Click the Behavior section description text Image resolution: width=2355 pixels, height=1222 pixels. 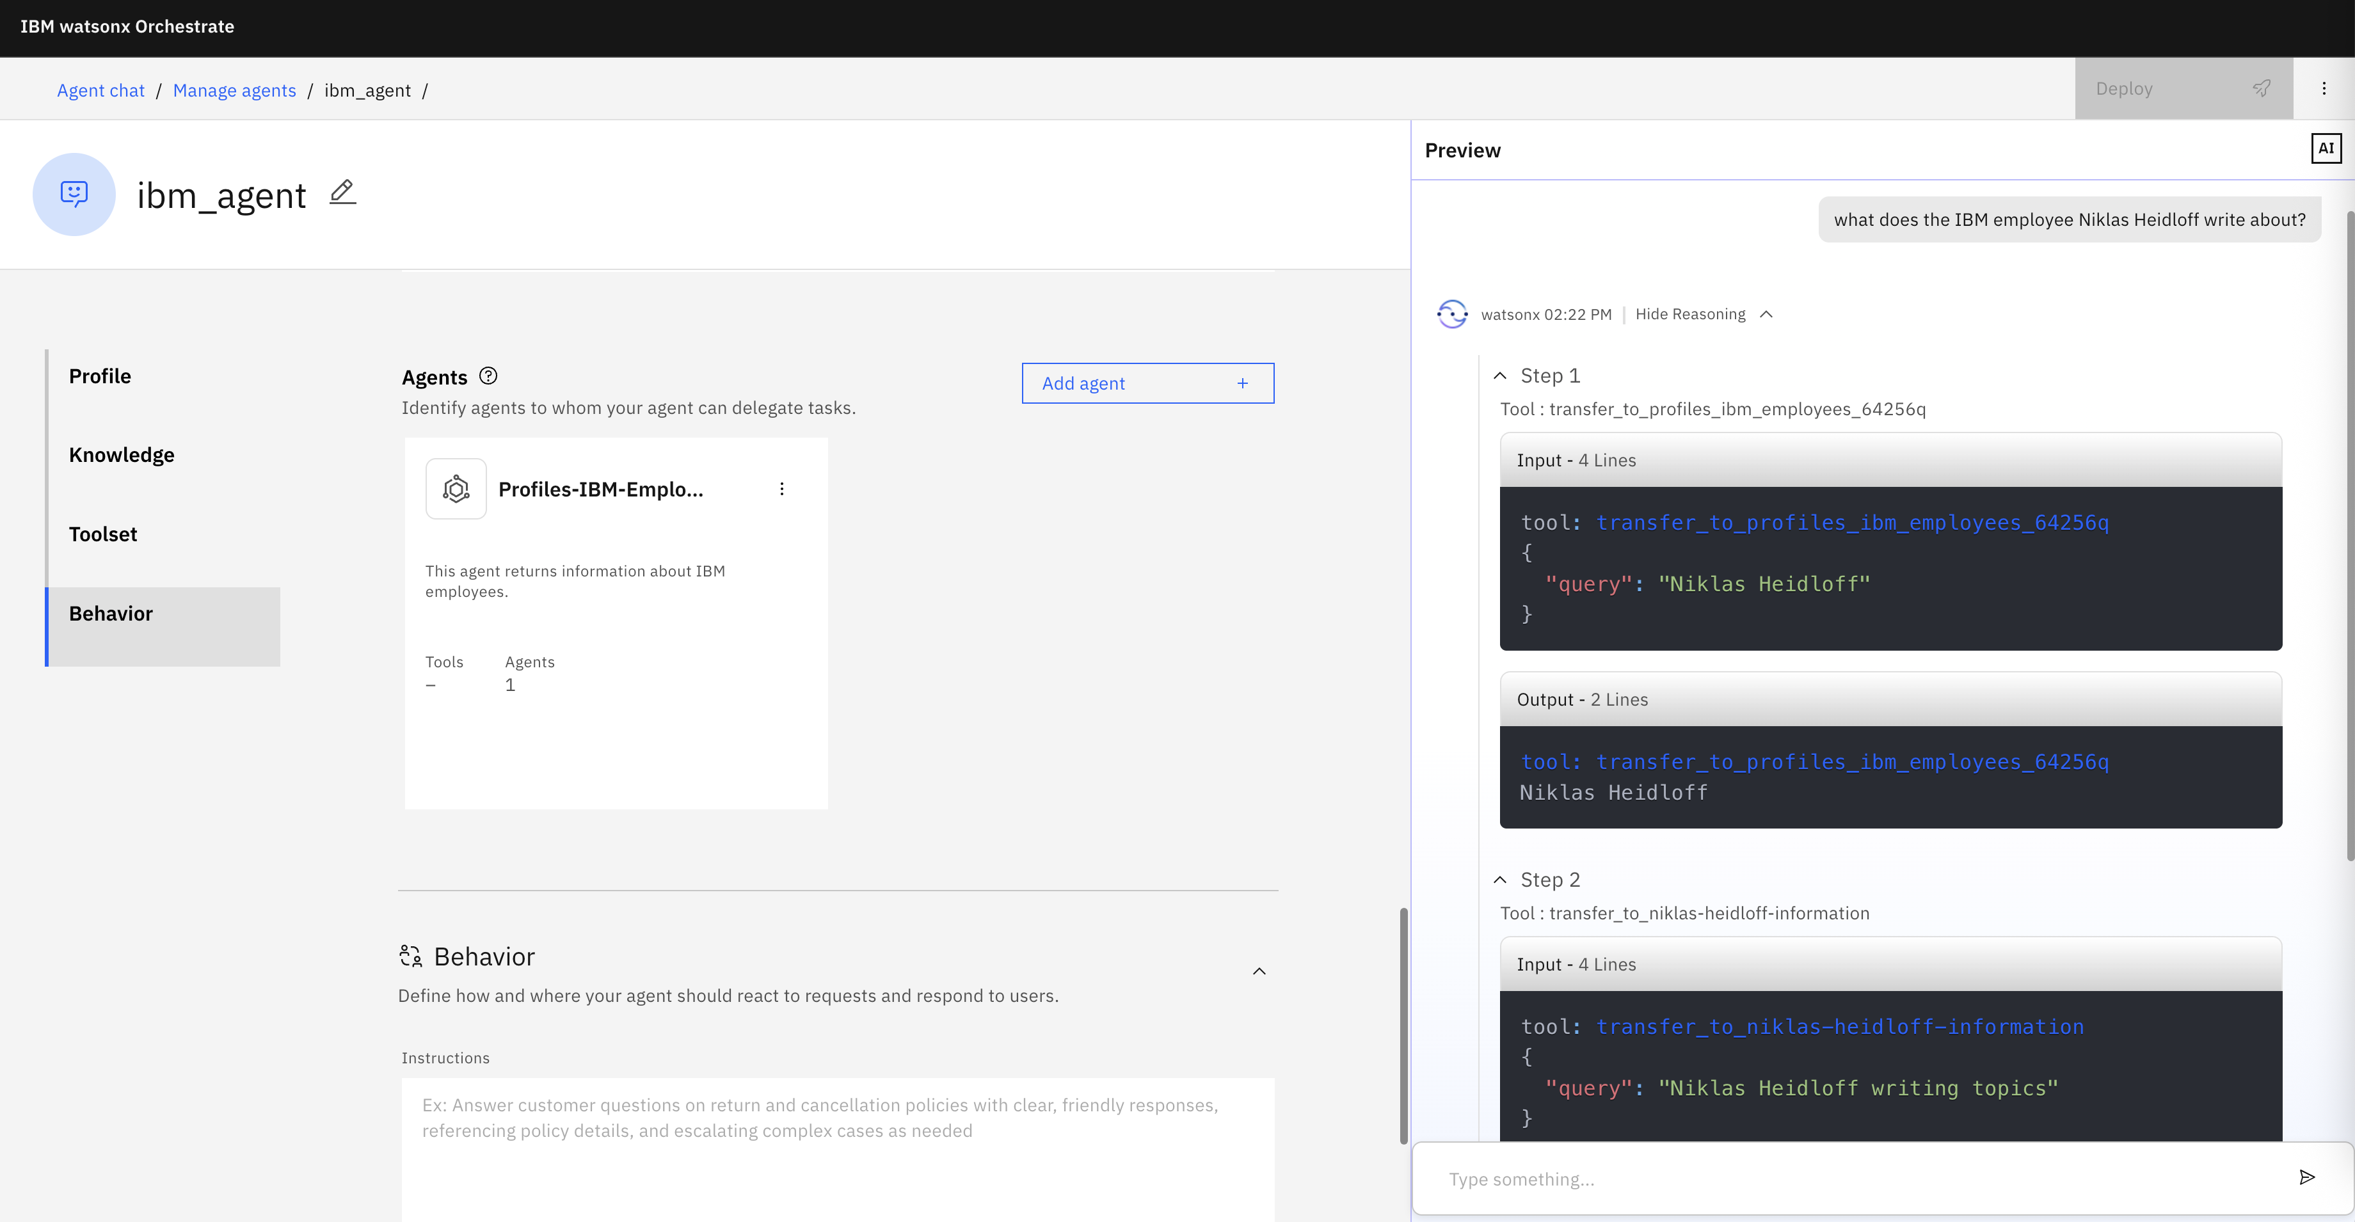[x=728, y=996]
